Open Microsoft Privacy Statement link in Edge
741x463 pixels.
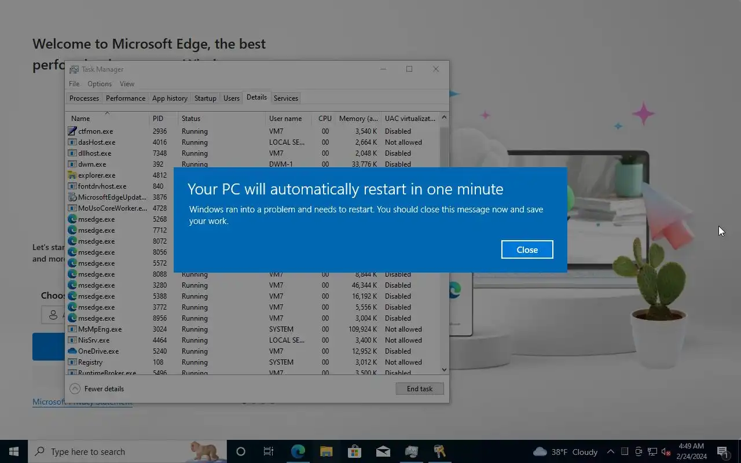[82, 402]
